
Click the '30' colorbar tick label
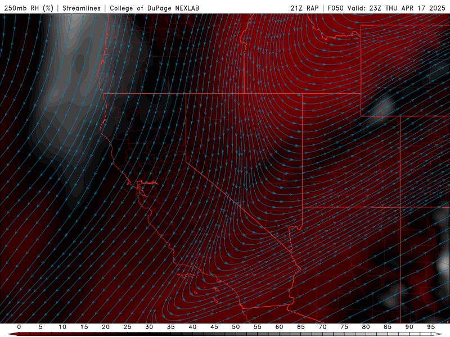click(x=149, y=327)
